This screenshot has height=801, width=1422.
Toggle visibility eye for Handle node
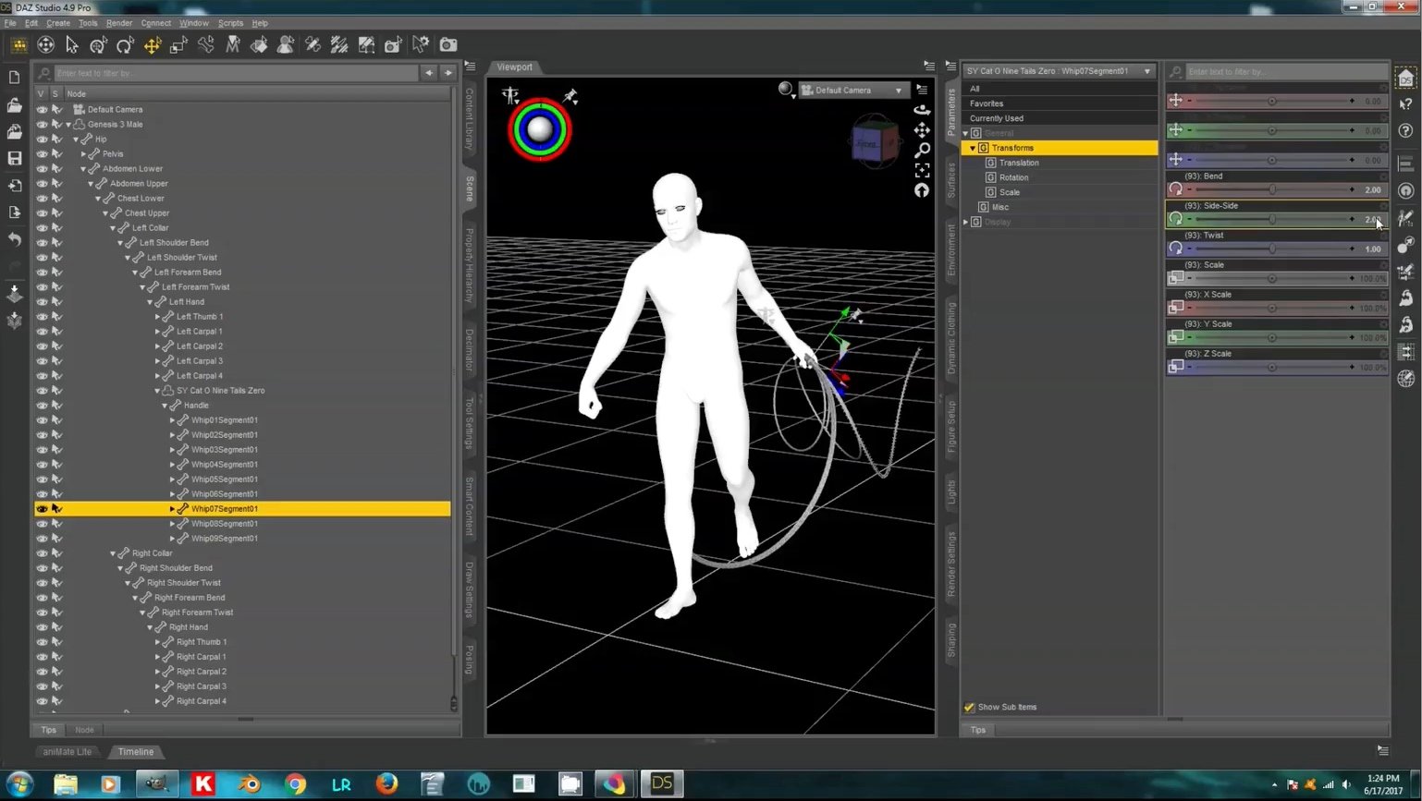click(42, 405)
